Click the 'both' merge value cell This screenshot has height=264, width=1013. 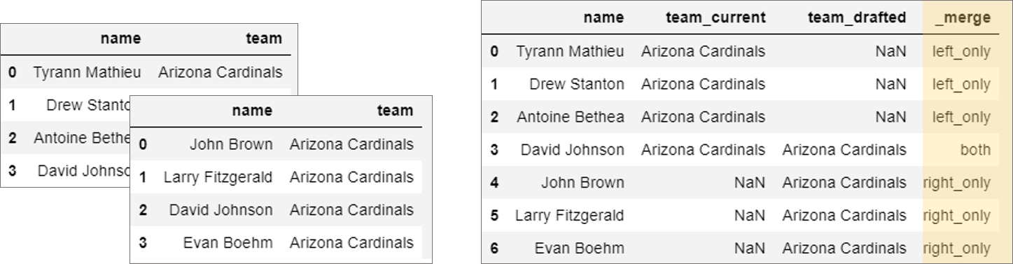(x=975, y=150)
